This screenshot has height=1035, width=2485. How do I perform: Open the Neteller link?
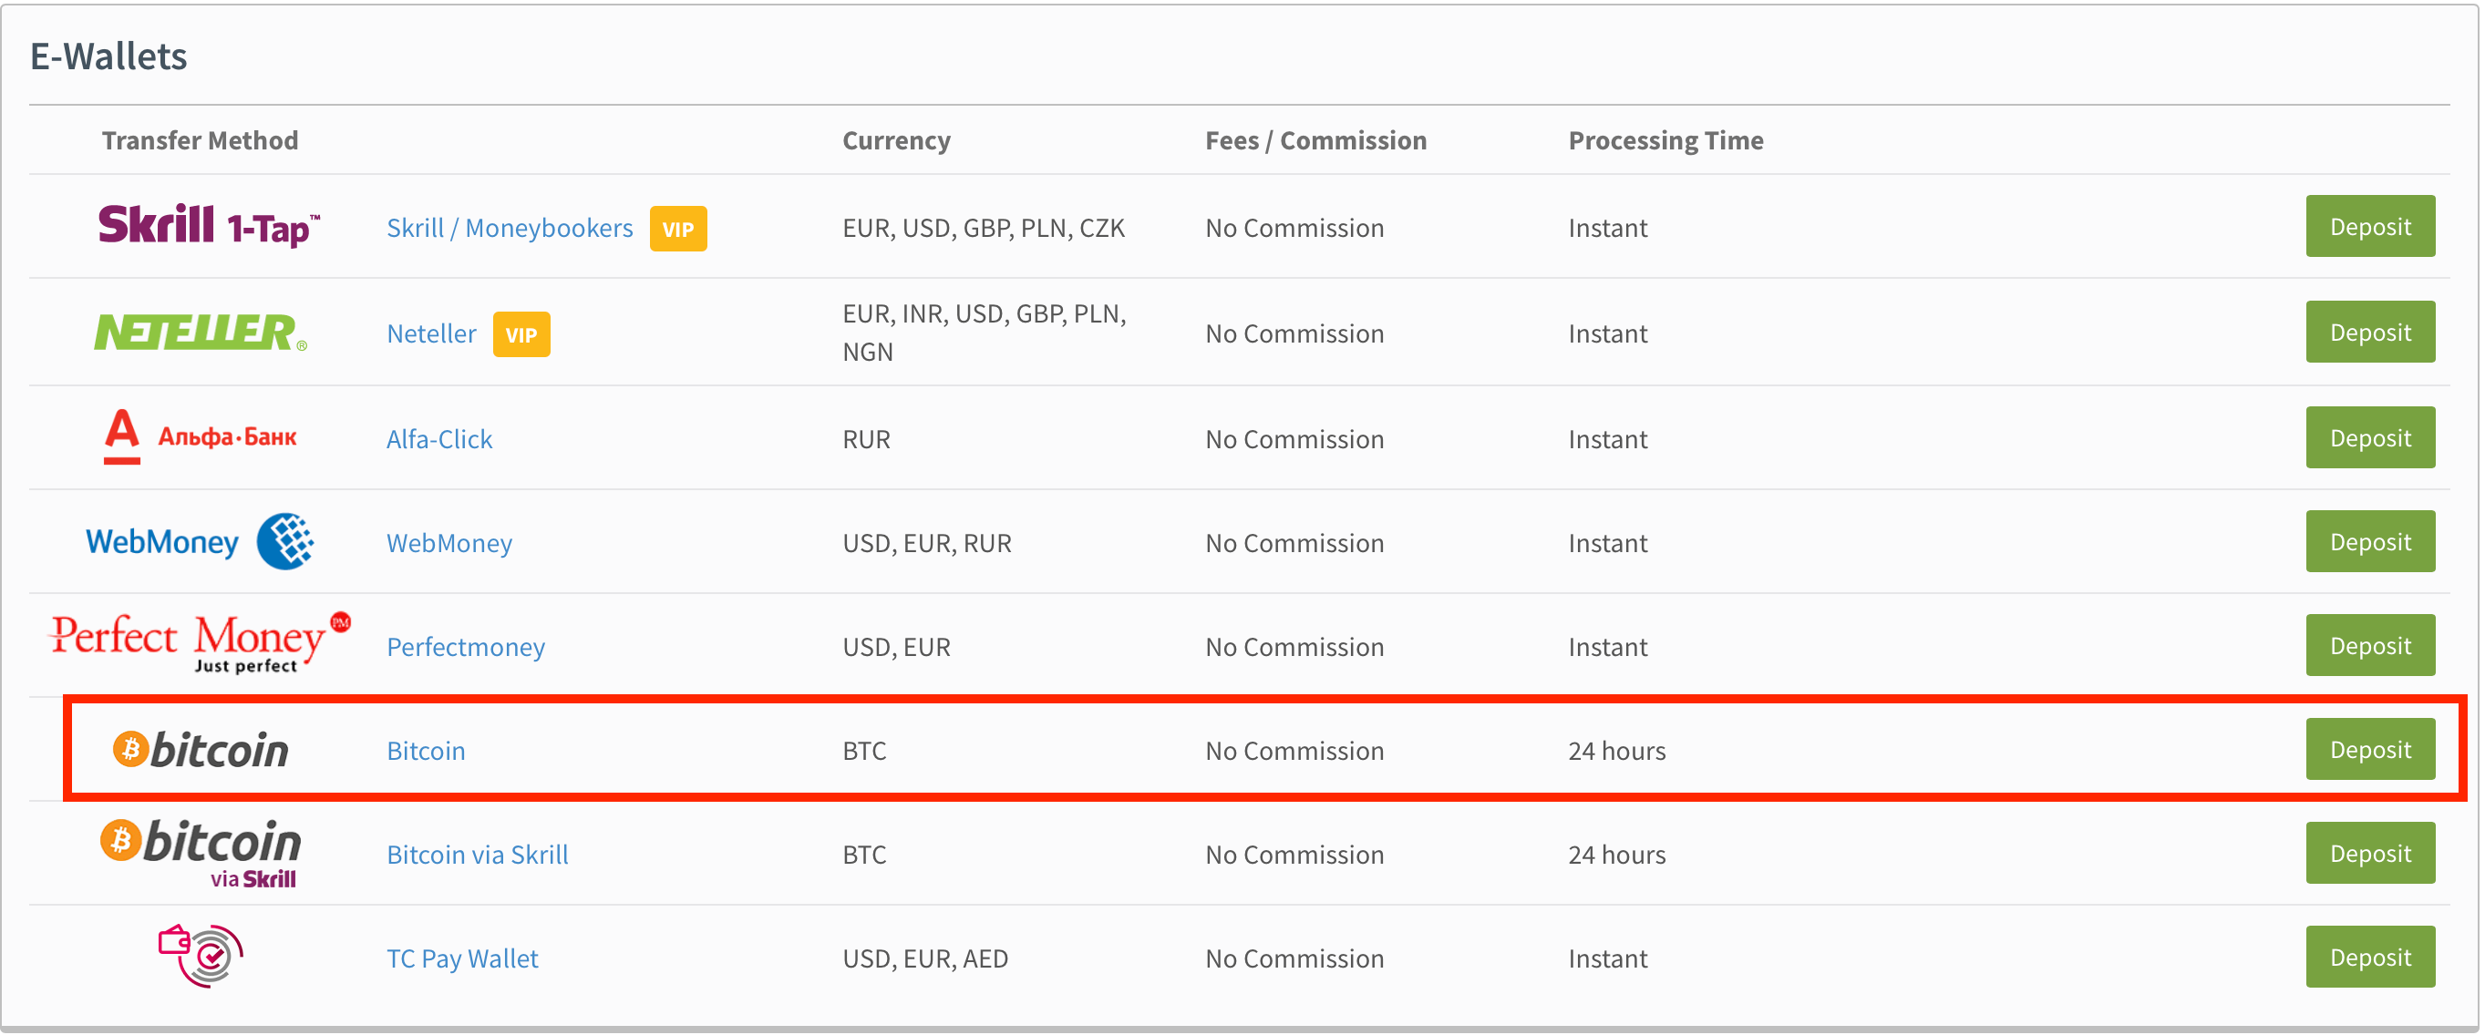click(x=431, y=333)
